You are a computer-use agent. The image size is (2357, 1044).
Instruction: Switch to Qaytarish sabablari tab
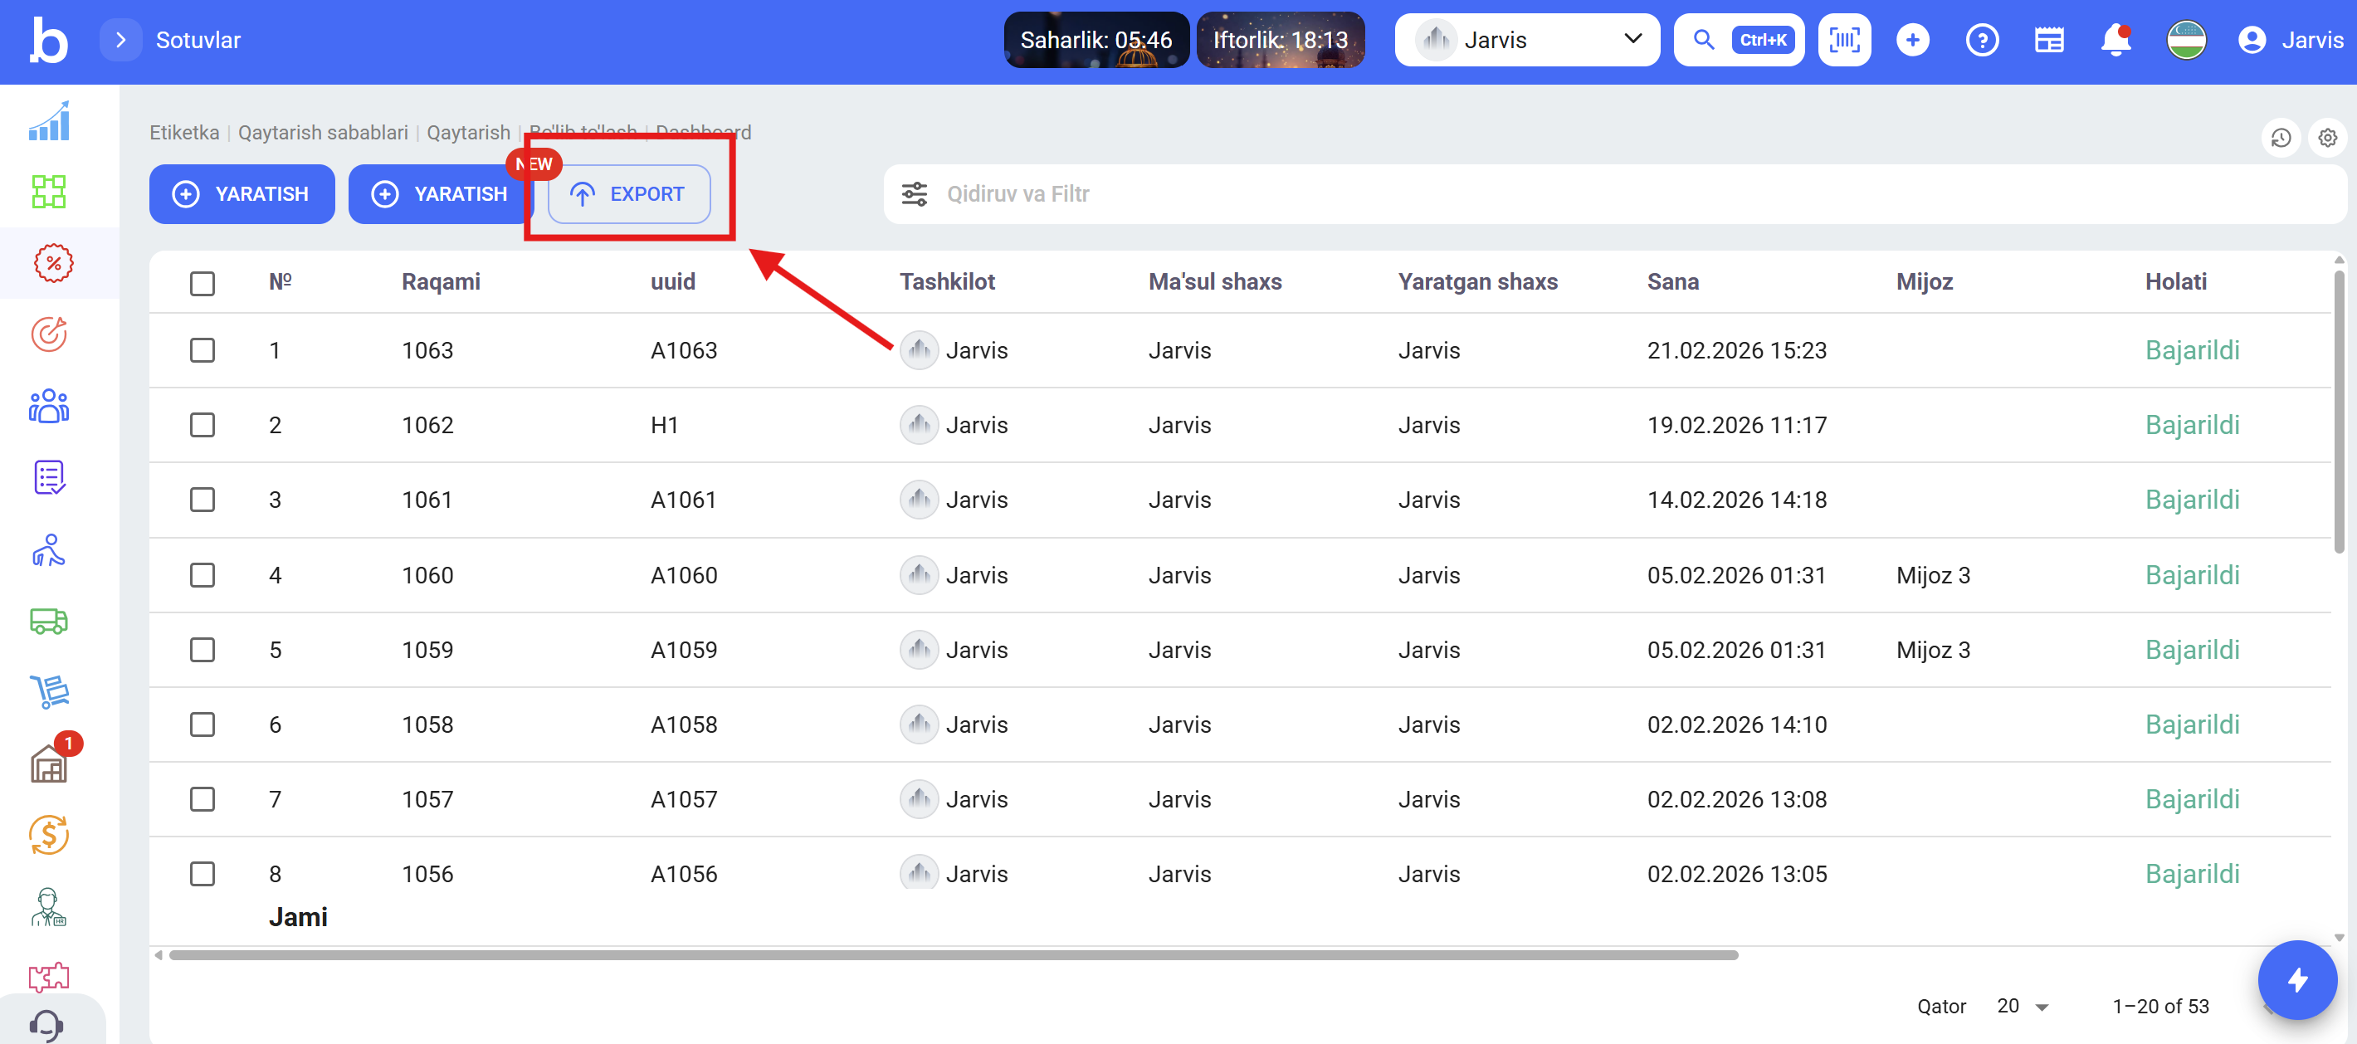click(323, 133)
